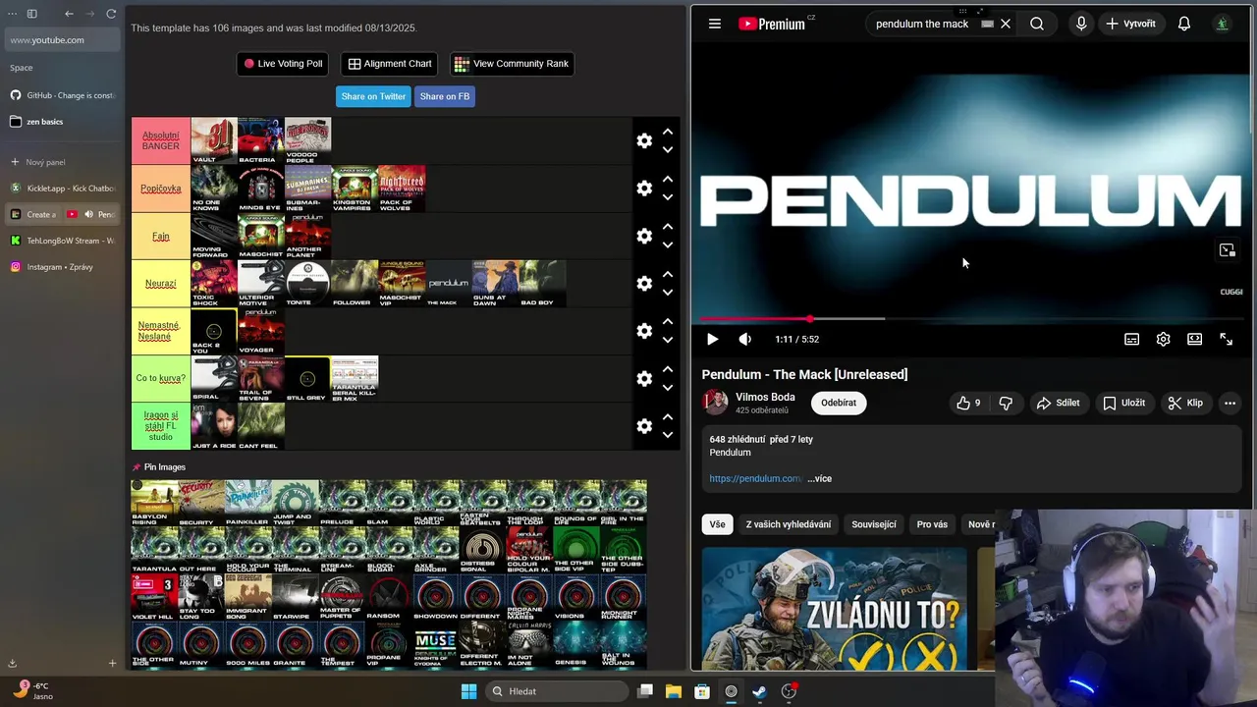This screenshot has height=707, width=1257.
Task: Open the Vytvořit create menu
Action: click(x=1130, y=24)
